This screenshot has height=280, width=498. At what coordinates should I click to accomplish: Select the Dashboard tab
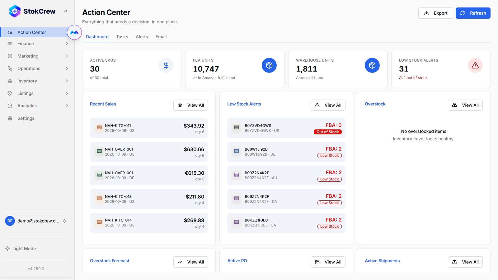[97, 37]
